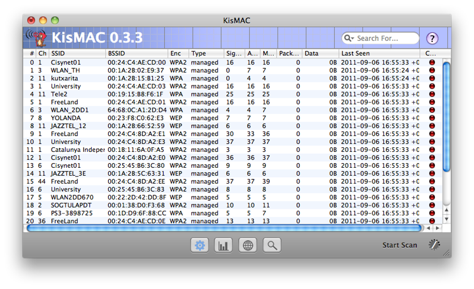
Task: Click the help question mark button
Action: (432, 39)
